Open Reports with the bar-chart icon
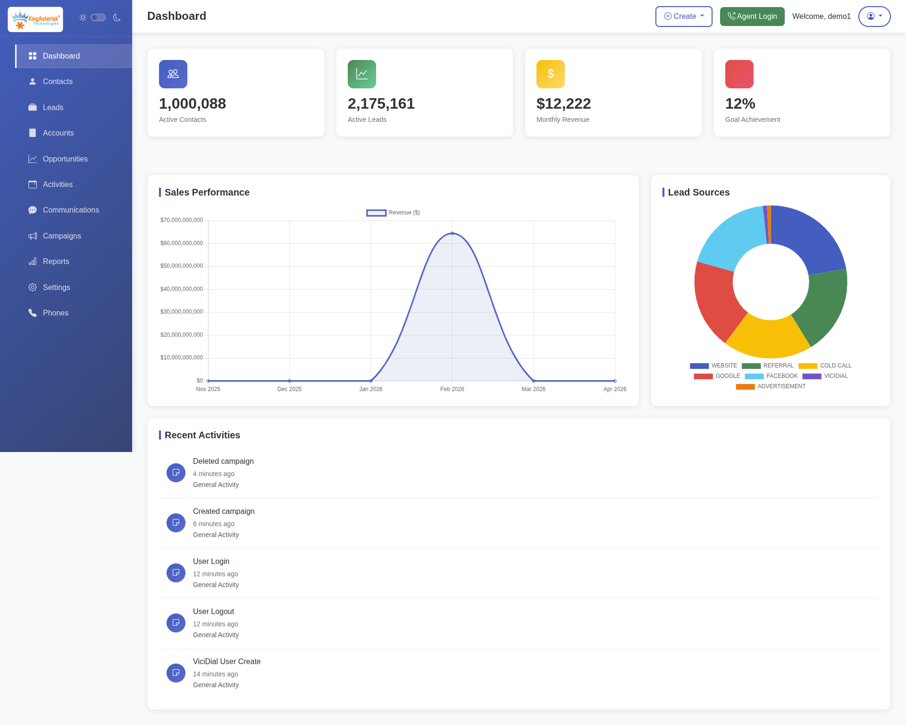The image size is (906, 725). pos(33,261)
